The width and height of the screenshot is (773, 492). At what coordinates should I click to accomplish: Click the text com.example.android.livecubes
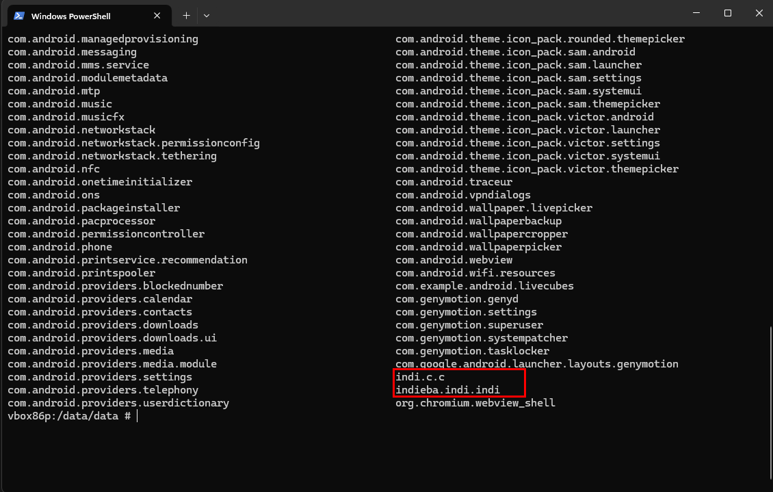coord(484,286)
